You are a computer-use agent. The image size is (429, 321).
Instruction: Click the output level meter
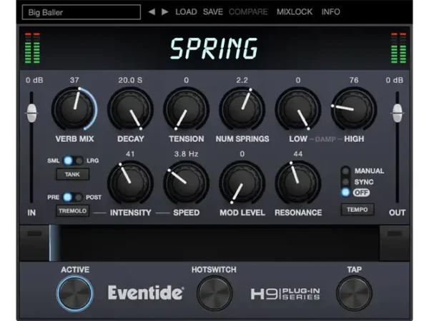click(398, 48)
